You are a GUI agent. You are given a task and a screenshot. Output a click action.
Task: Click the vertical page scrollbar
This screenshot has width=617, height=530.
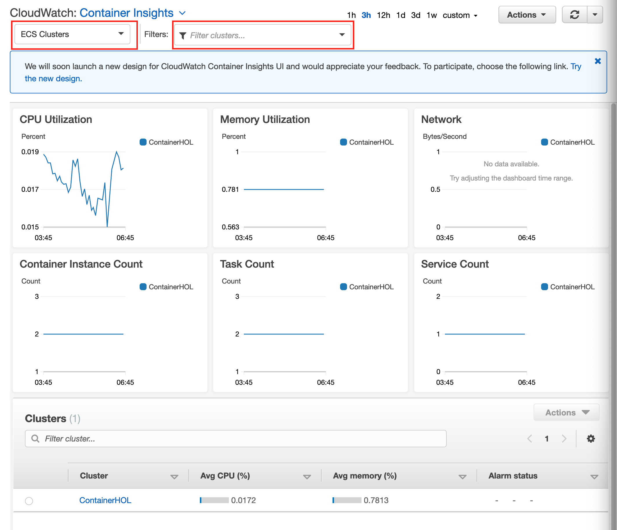point(614,316)
